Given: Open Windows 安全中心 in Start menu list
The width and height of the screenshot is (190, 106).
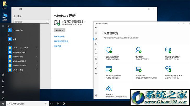Looking at the screenshot, I should [x=23, y=52].
